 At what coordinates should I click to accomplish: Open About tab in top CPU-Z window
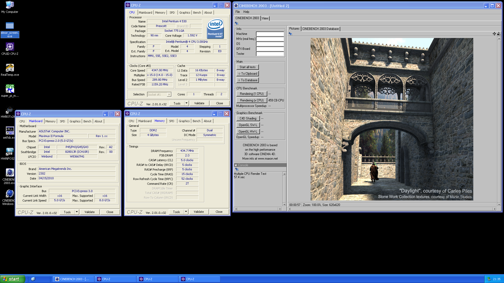208,13
